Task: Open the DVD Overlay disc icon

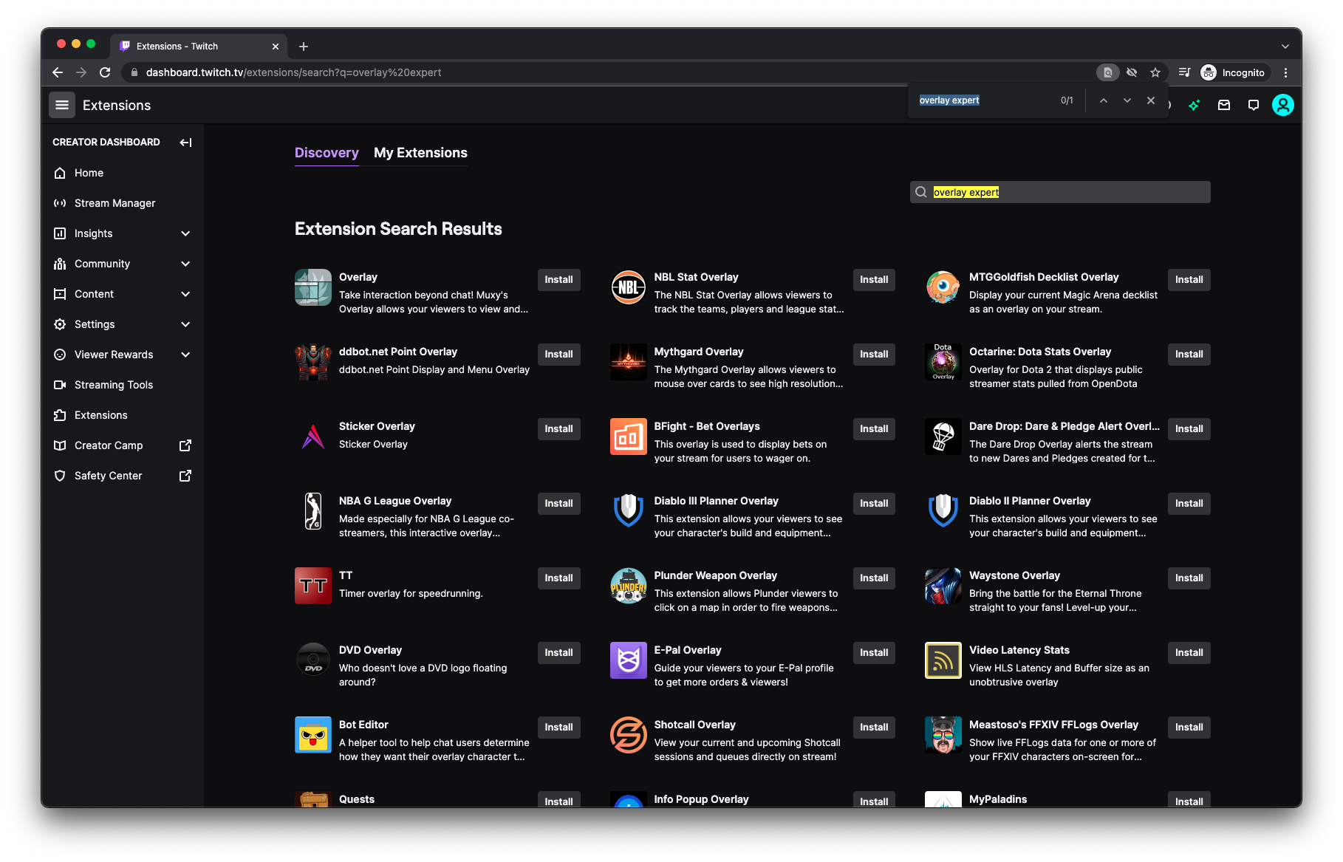Action: pos(313,660)
